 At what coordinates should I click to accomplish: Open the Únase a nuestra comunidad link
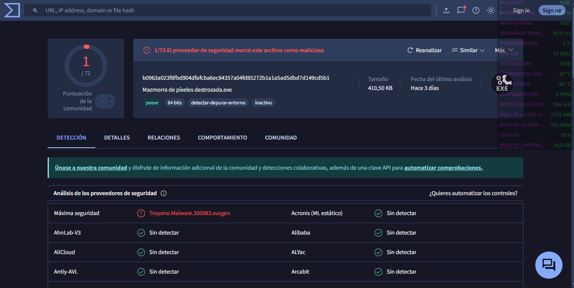[91, 168]
